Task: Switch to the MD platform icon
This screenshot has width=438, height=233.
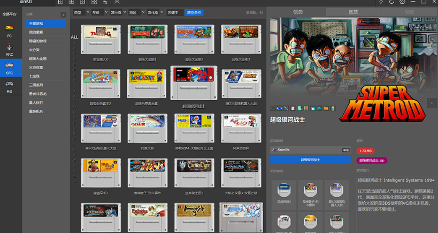Action: point(9,84)
